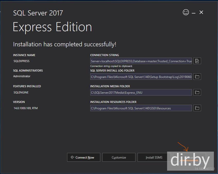Click the Install SSMS button
218x174 pixels.
(x=154, y=158)
